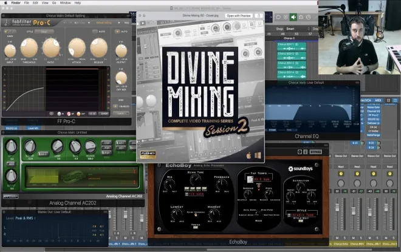The width and height of the screenshot is (401, 252).
Task: Toggle Prime Numbers switch in EchoBoy
Action: pos(196,215)
